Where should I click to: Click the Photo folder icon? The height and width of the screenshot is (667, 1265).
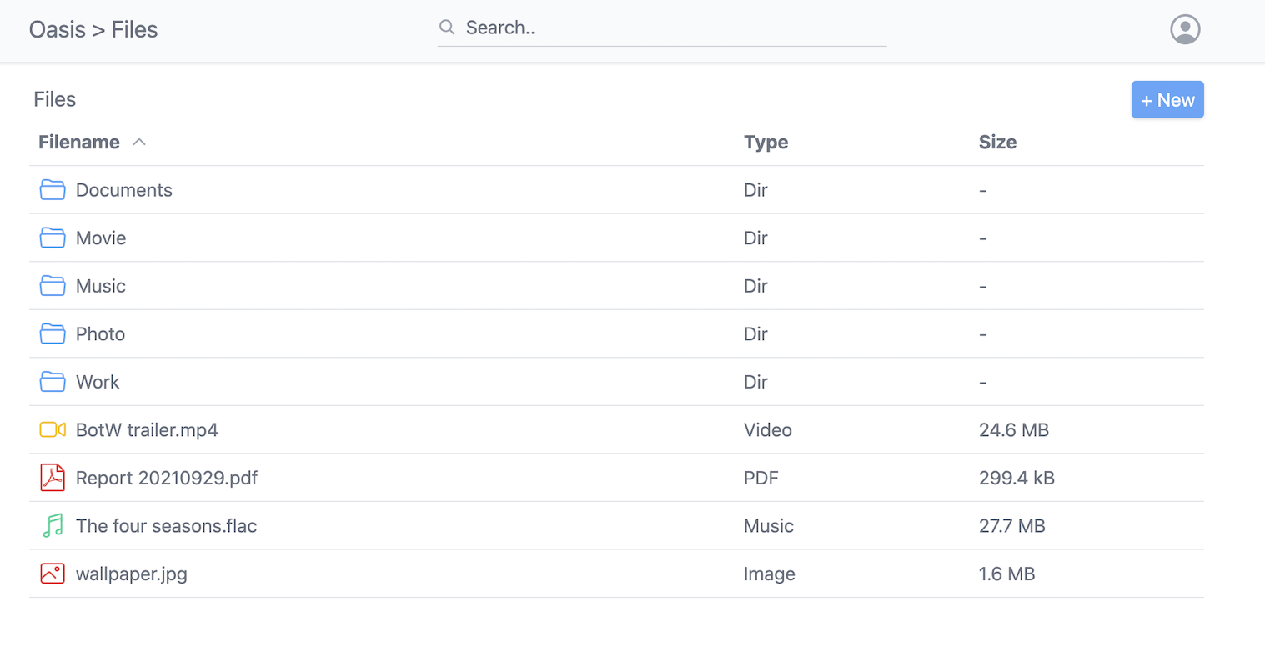pyautogui.click(x=52, y=333)
